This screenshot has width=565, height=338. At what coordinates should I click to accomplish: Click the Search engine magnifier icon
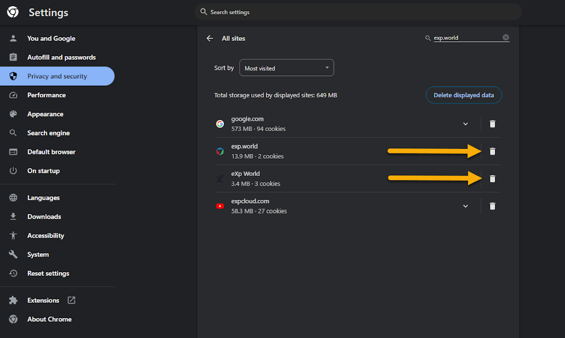[x=13, y=133]
